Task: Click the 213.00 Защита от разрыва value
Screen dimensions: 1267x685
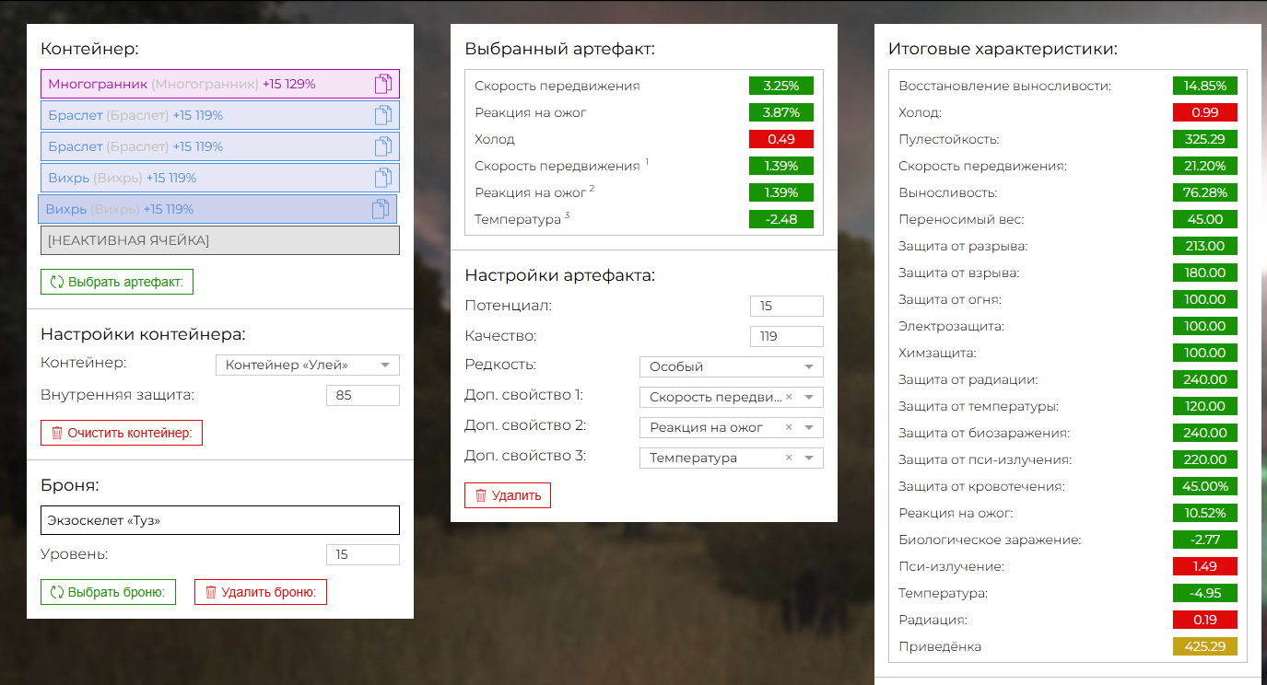Action: tap(1205, 246)
